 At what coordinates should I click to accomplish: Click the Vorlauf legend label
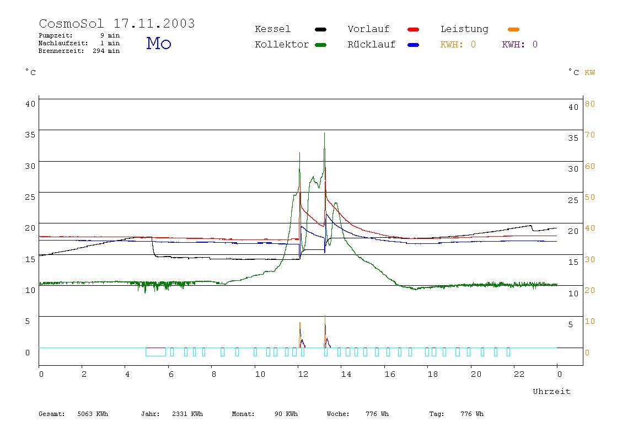[x=368, y=29]
